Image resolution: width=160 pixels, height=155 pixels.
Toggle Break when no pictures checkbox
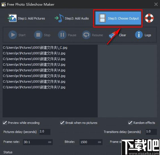click(62, 123)
